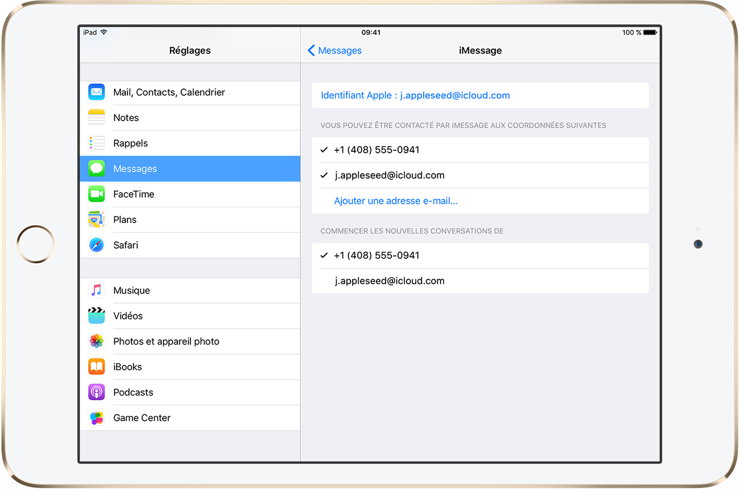Open Game Center settings row
The image size is (740, 489).
(190, 418)
